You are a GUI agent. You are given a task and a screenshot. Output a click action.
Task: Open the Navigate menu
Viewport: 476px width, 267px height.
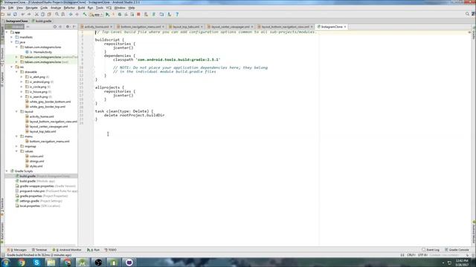[x=31, y=7]
